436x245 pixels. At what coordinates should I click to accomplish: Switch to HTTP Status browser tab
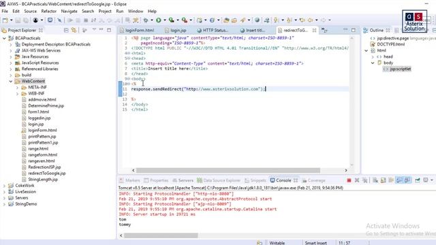tap(213, 30)
